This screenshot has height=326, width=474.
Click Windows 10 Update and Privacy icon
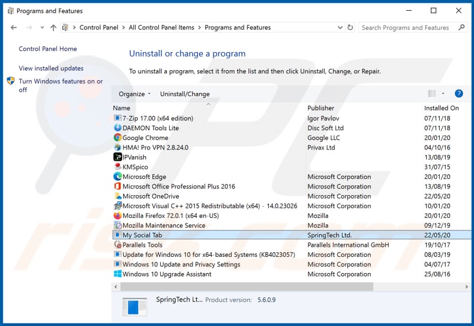pos(117,264)
